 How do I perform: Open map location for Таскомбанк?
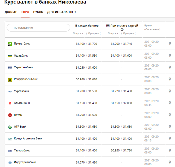tap(170, 150)
